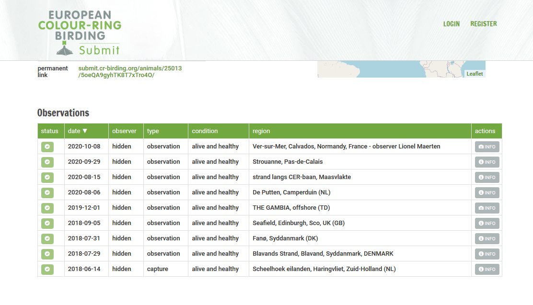Open INFO for the Seafield, Edinburgh observation
Viewport: 533px width, 305px height.
click(x=487, y=223)
